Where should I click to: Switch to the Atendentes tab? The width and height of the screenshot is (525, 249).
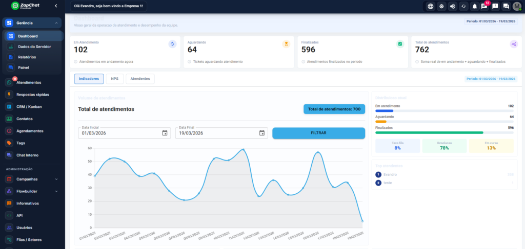[140, 79]
